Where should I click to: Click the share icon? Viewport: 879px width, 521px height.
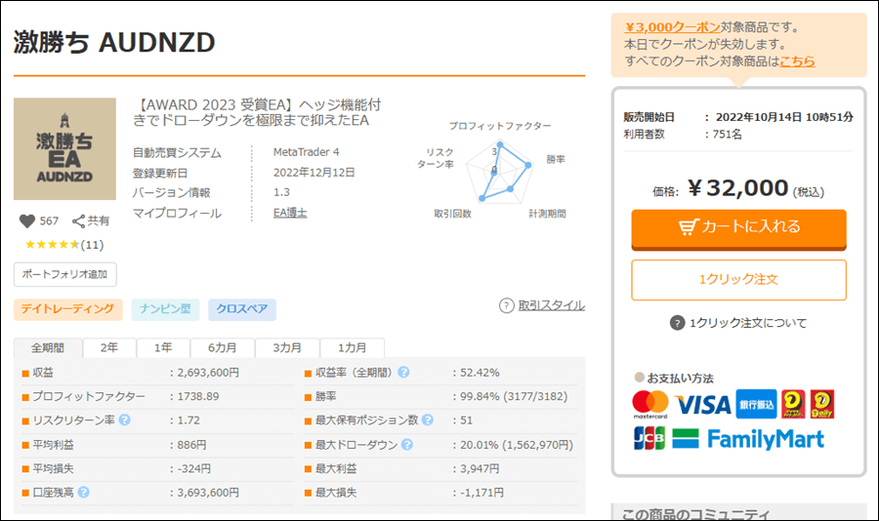click(79, 221)
